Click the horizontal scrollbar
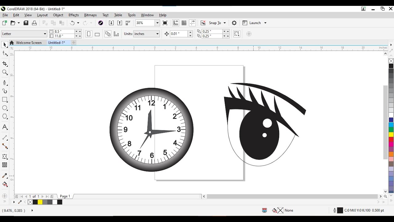 coord(292,196)
